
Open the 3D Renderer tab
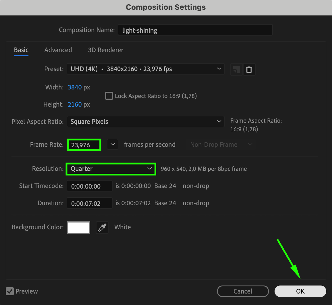pos(105,50)
